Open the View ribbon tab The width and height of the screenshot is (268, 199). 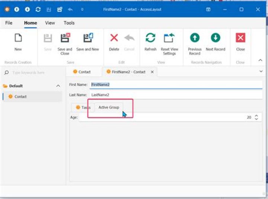[50, 23]
